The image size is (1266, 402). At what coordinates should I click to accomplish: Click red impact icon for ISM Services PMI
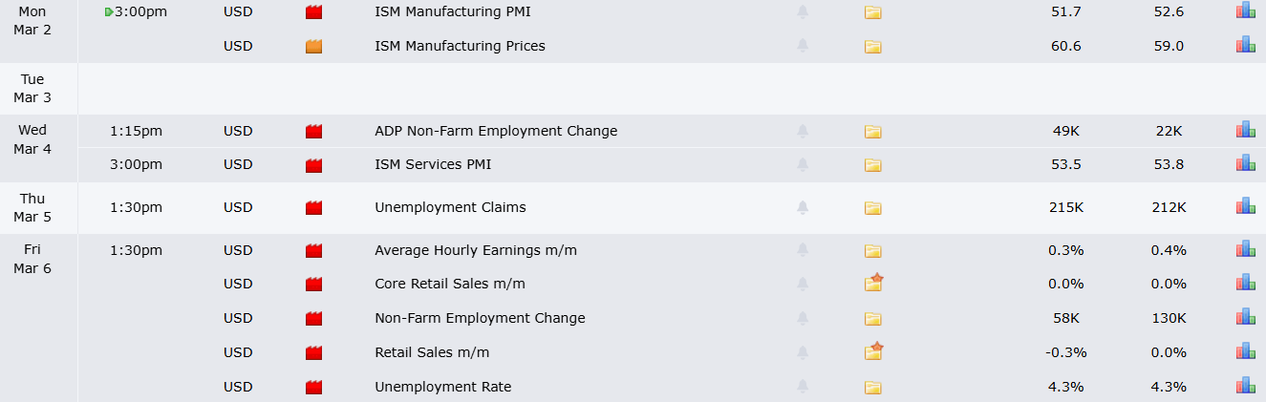coord(313,165)
